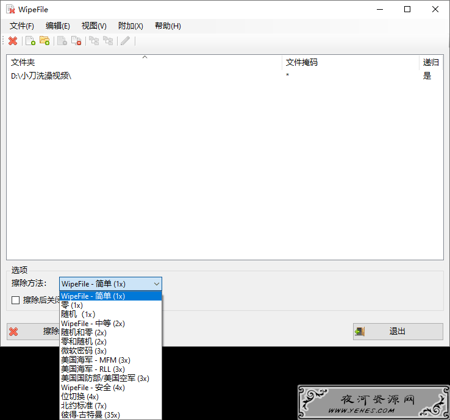The image size is (450, 420).
Task: Click the 是 recursive value cell
Action: coord(427,76)
